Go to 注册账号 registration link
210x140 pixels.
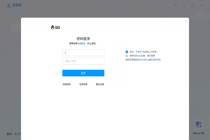coord(83,84)
